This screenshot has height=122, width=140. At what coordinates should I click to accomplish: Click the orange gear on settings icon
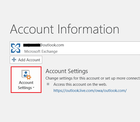tap(29, 77)
